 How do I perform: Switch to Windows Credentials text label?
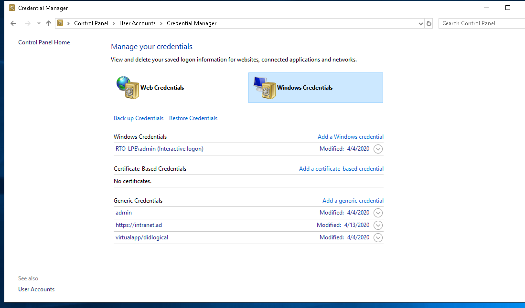click(x=305, y=88)
